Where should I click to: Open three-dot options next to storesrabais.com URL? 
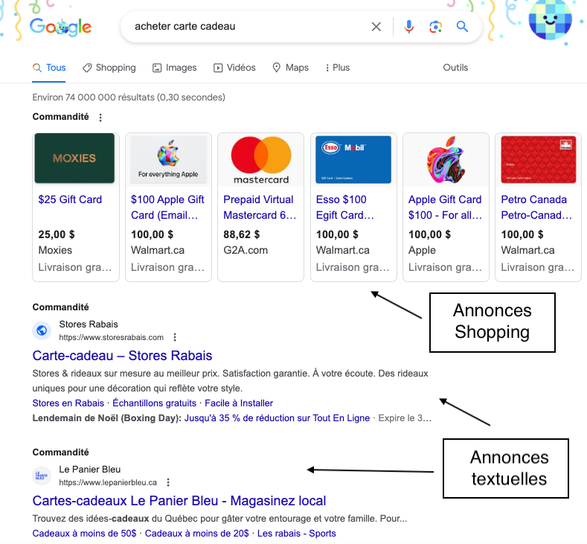tap(175, 337)
